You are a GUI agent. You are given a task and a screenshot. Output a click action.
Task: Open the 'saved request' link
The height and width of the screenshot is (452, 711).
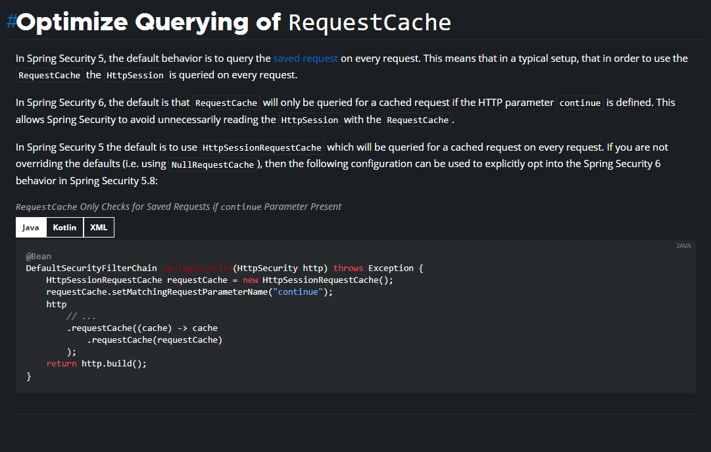point(305,59)
